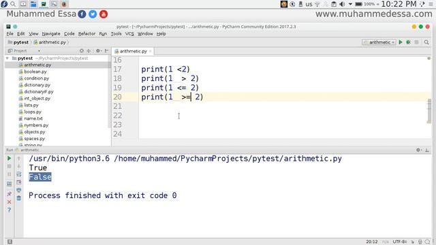Open VCS menu
This screenshot has width=436, height=245.
pyautogui.click(x=129, y=33)
